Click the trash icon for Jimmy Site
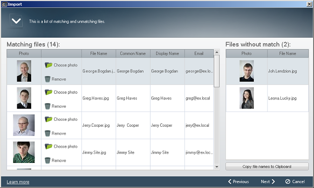 pyautogui.click(x=48, y=160)
